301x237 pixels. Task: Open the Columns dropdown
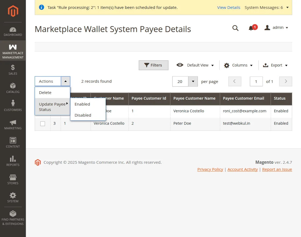[x=238, y=65]
